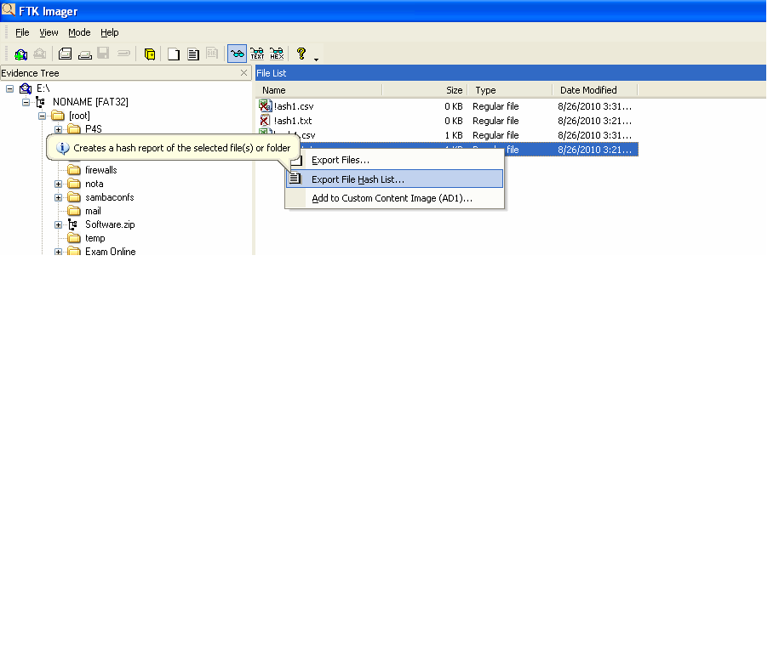Choose Export File Hash List... menu entry
The width and height of the screenshot is (779, 653).
point(395,179)
